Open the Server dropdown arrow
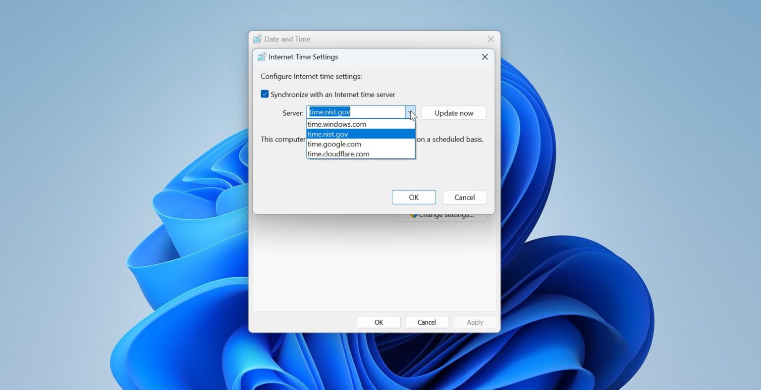 tap(410, 112)
